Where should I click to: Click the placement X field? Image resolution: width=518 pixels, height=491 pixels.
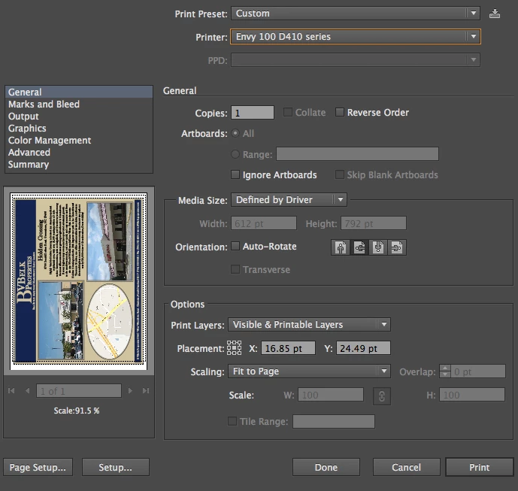[x=288, y=348]
